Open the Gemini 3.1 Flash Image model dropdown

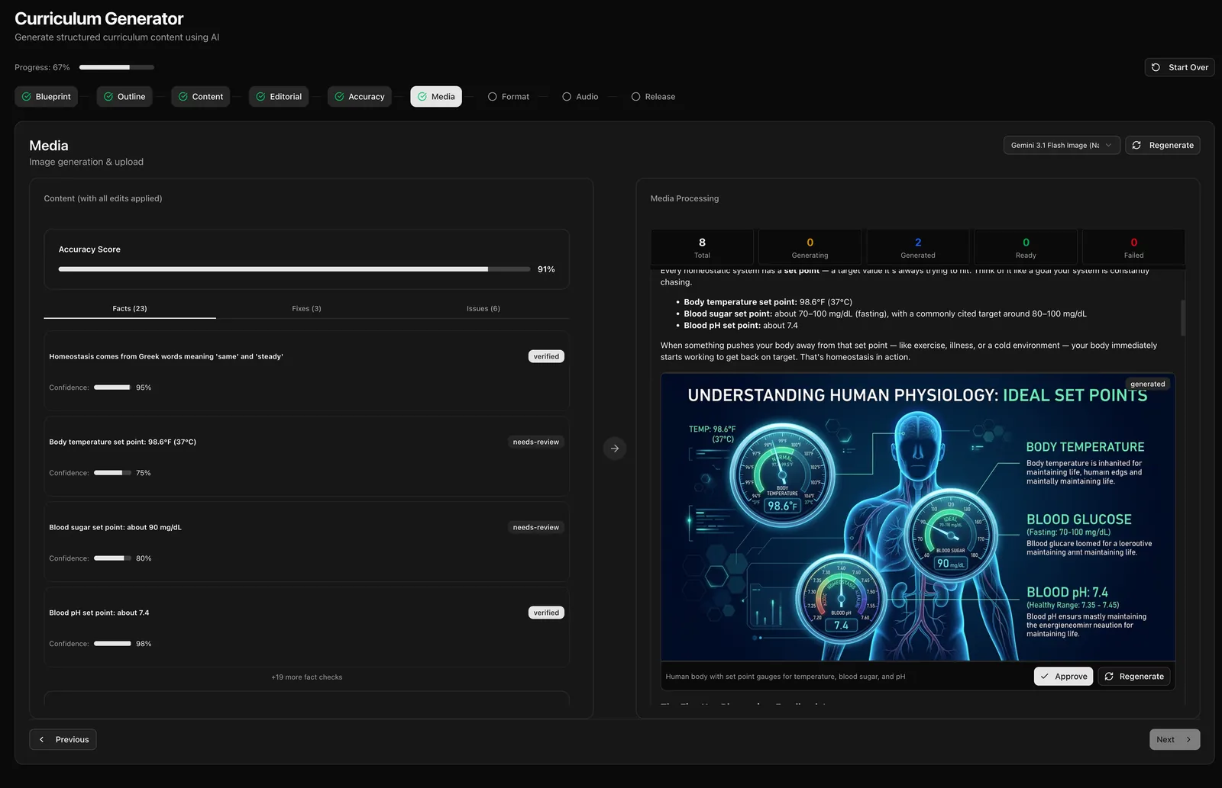click(1062, 145)
